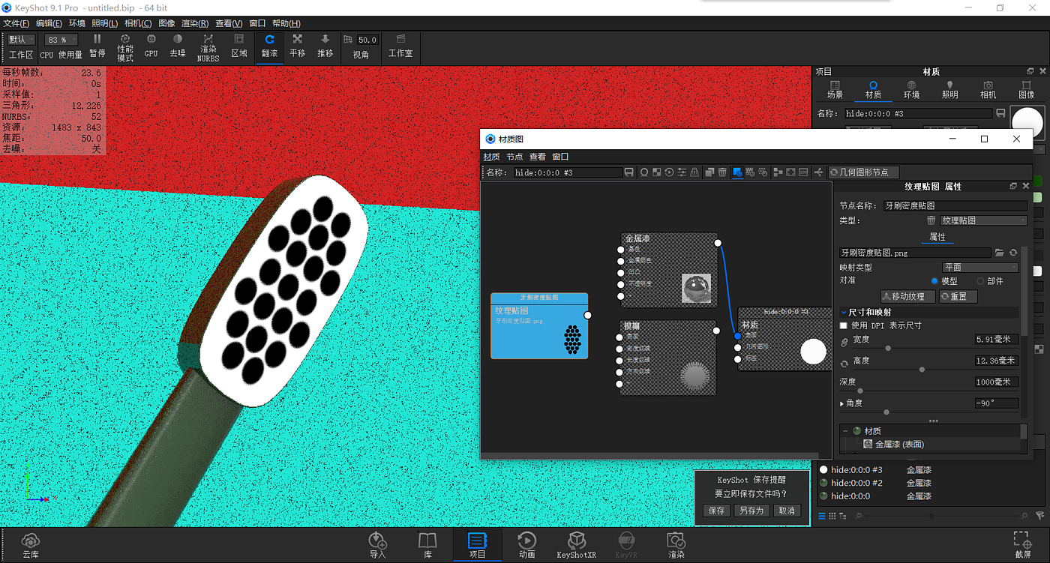Open the 节点 menu in the material graph
Screen dimensions: 1050x563
(514, 157)
